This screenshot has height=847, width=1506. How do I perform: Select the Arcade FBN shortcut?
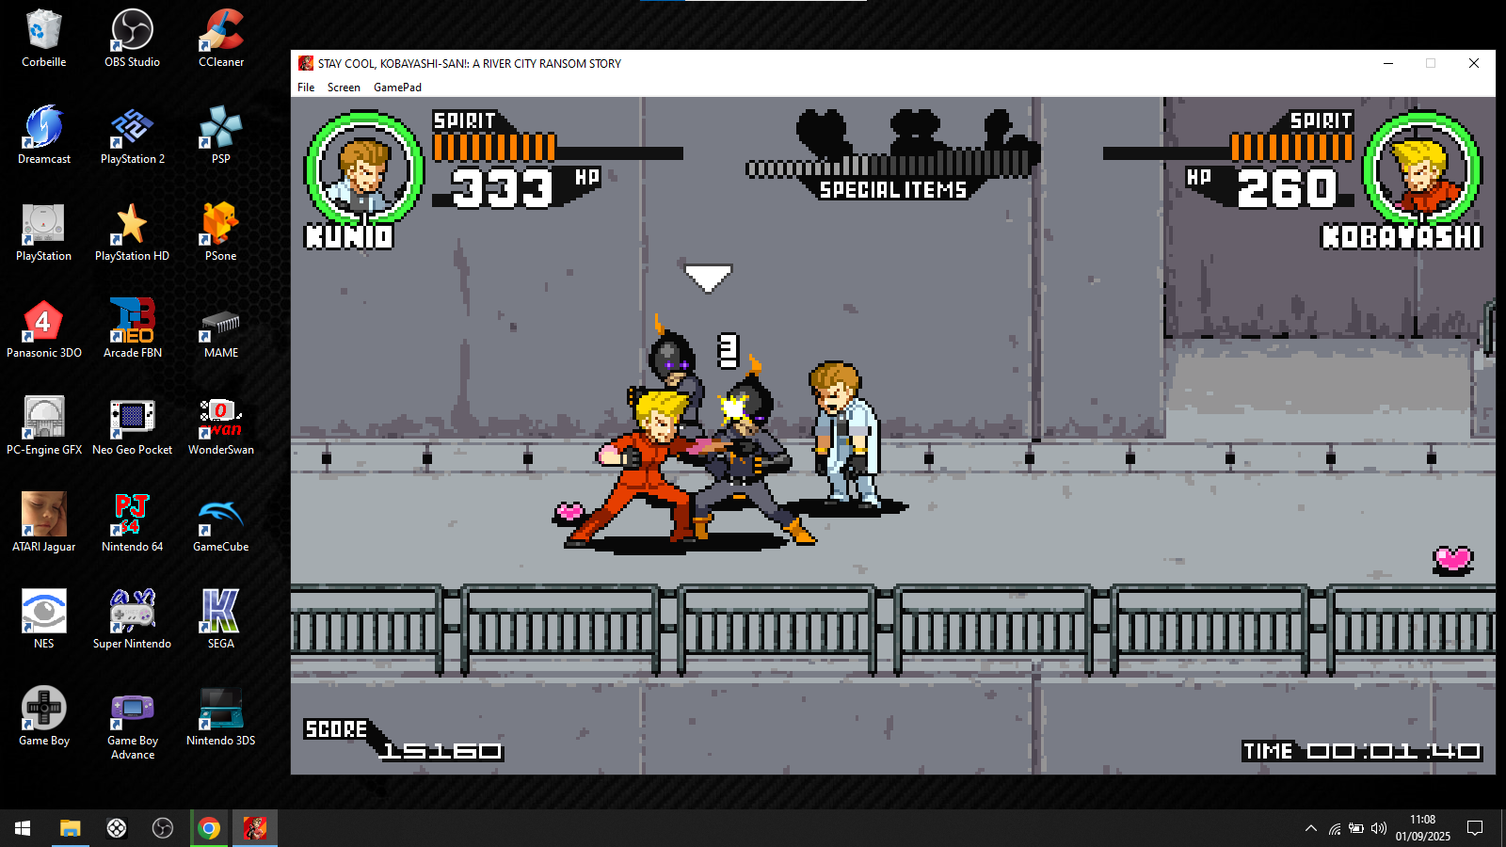pyautogui.click(x=132, y=329)
